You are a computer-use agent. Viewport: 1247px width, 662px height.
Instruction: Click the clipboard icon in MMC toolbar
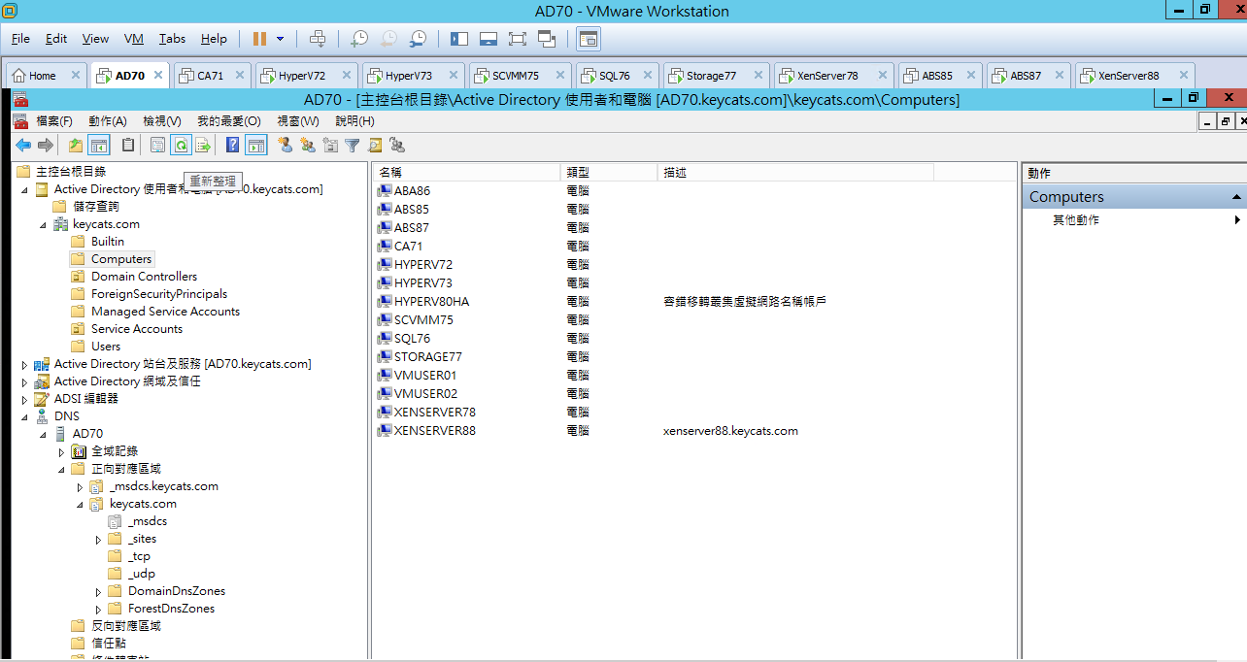click(x=128, y=146)
